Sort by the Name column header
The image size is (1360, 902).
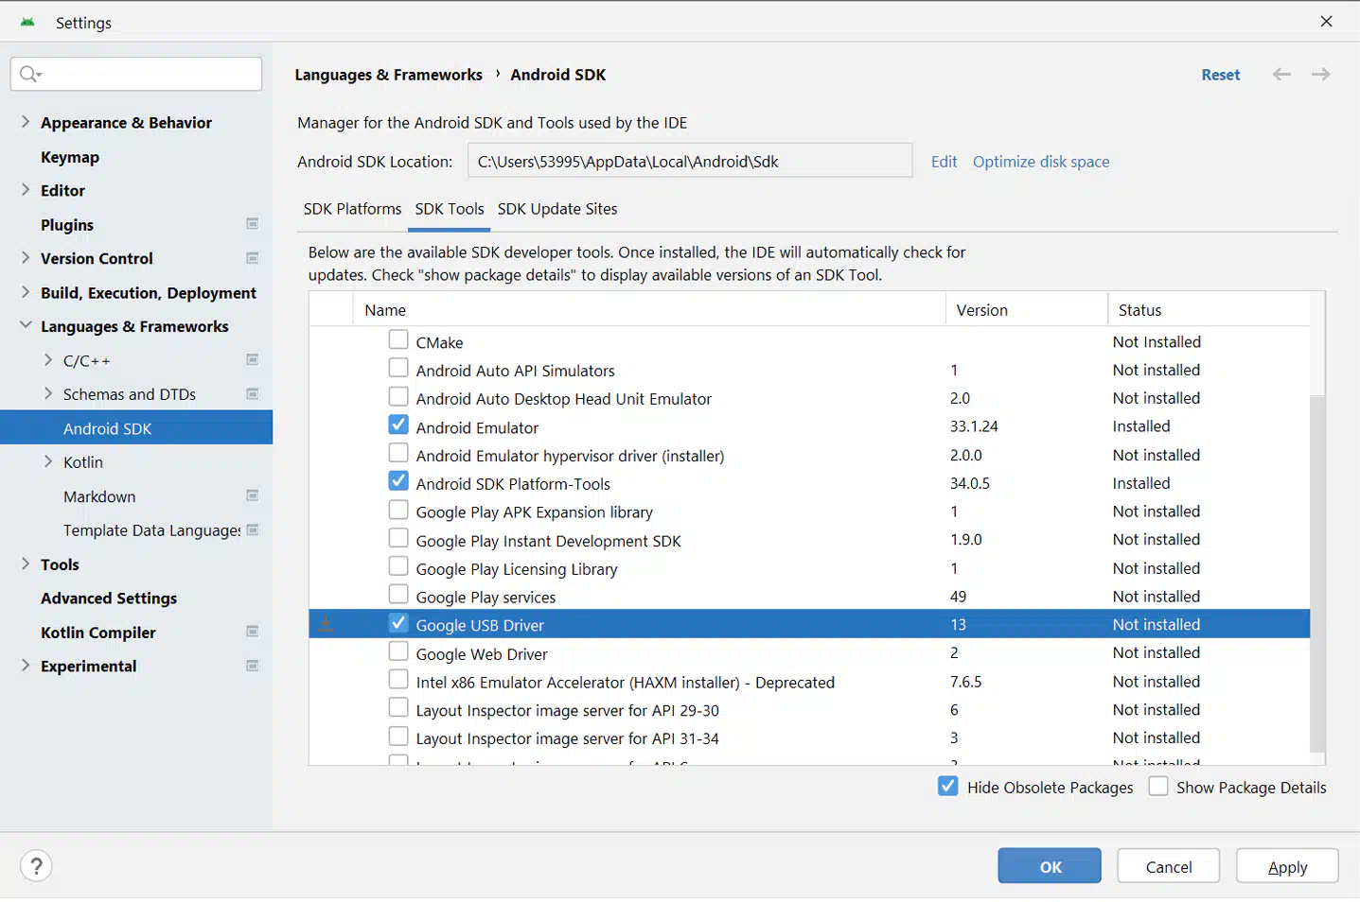coord(649,309)
